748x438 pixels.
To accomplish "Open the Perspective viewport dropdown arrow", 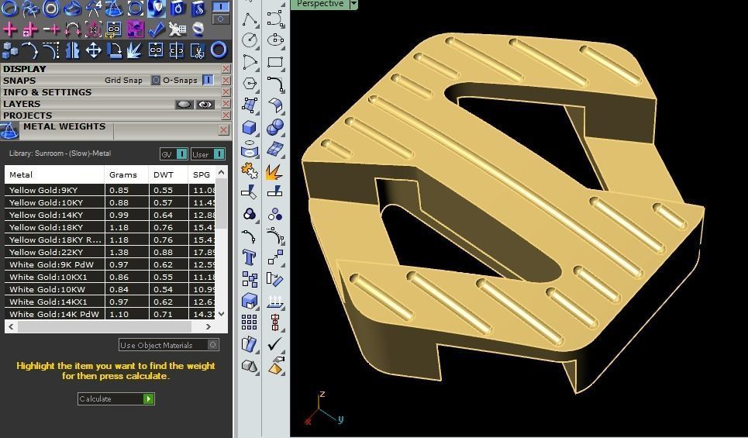I will tap(353, 4).
